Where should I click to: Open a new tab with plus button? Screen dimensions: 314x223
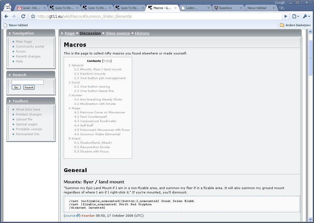click(282, 8)
